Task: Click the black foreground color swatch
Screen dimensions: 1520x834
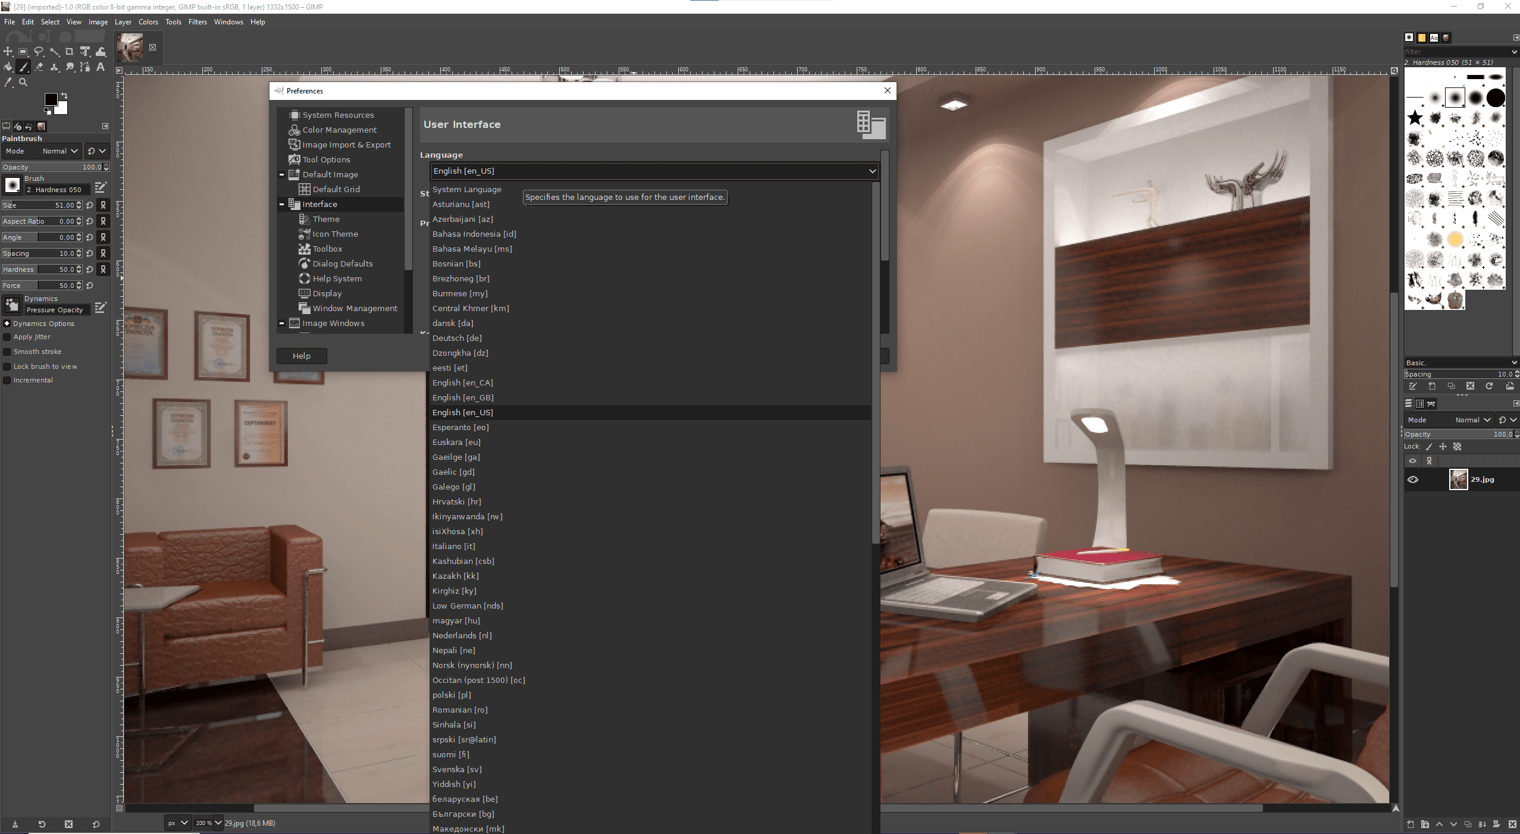Action: 51,99
